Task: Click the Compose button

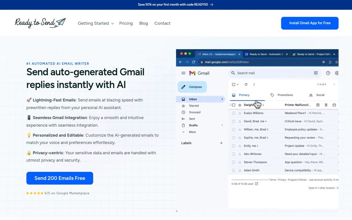Action: (x=192, y=87)
